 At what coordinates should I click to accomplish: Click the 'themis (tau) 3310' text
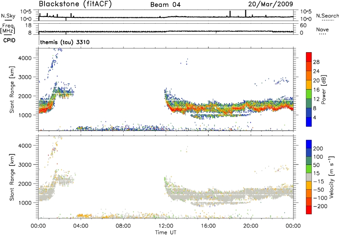click(x=65, y=42)
